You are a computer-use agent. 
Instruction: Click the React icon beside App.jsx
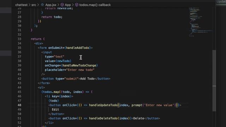pyautogui.click(x=42, y=5)
